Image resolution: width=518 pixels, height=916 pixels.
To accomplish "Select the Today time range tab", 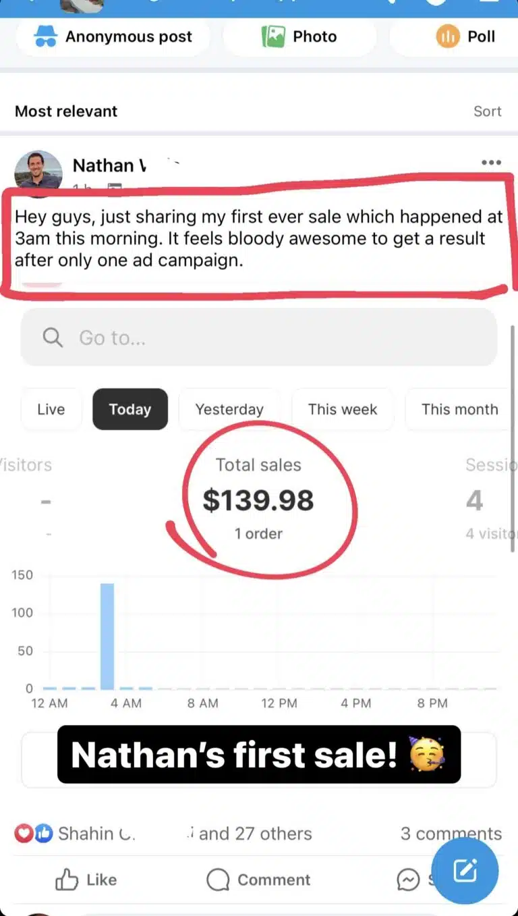I will point(130,409).
